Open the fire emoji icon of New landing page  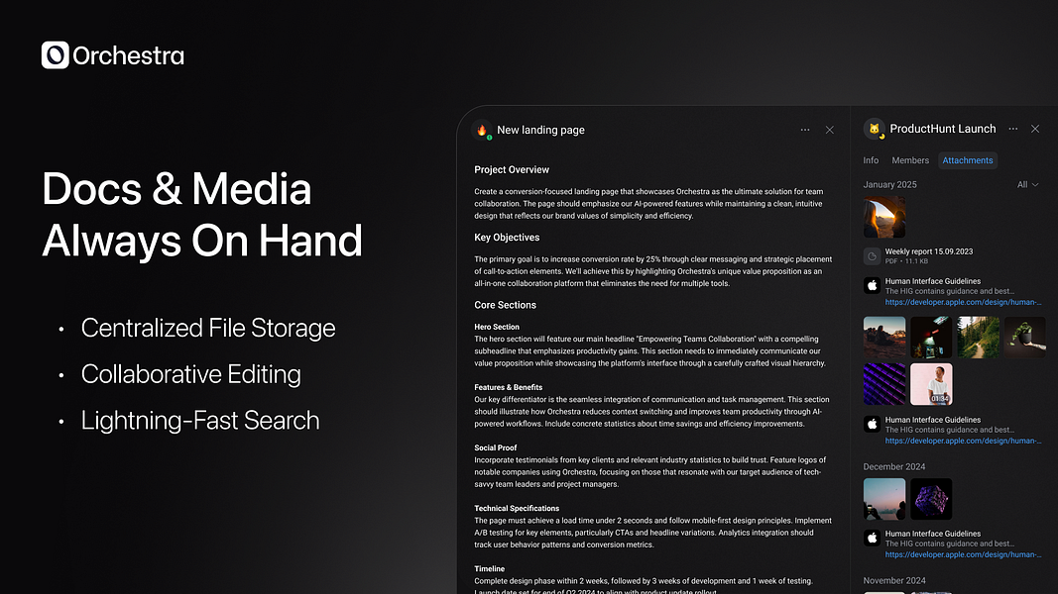click(x=482, y=130)
